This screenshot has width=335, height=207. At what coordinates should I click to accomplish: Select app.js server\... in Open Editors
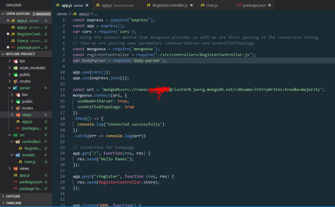pos(26,27)
